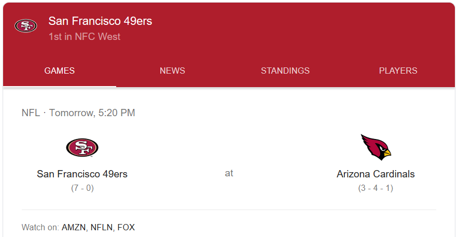Click the FOX watch link

(x=126, y=227)
